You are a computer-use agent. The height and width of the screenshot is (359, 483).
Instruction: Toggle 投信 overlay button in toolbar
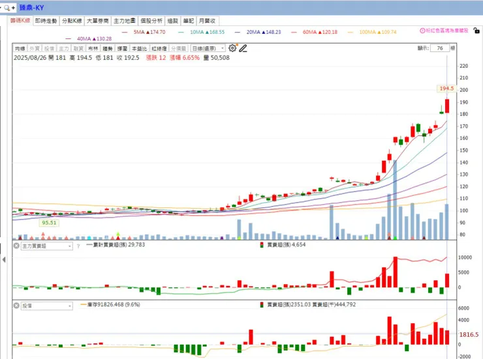point(50,49)
